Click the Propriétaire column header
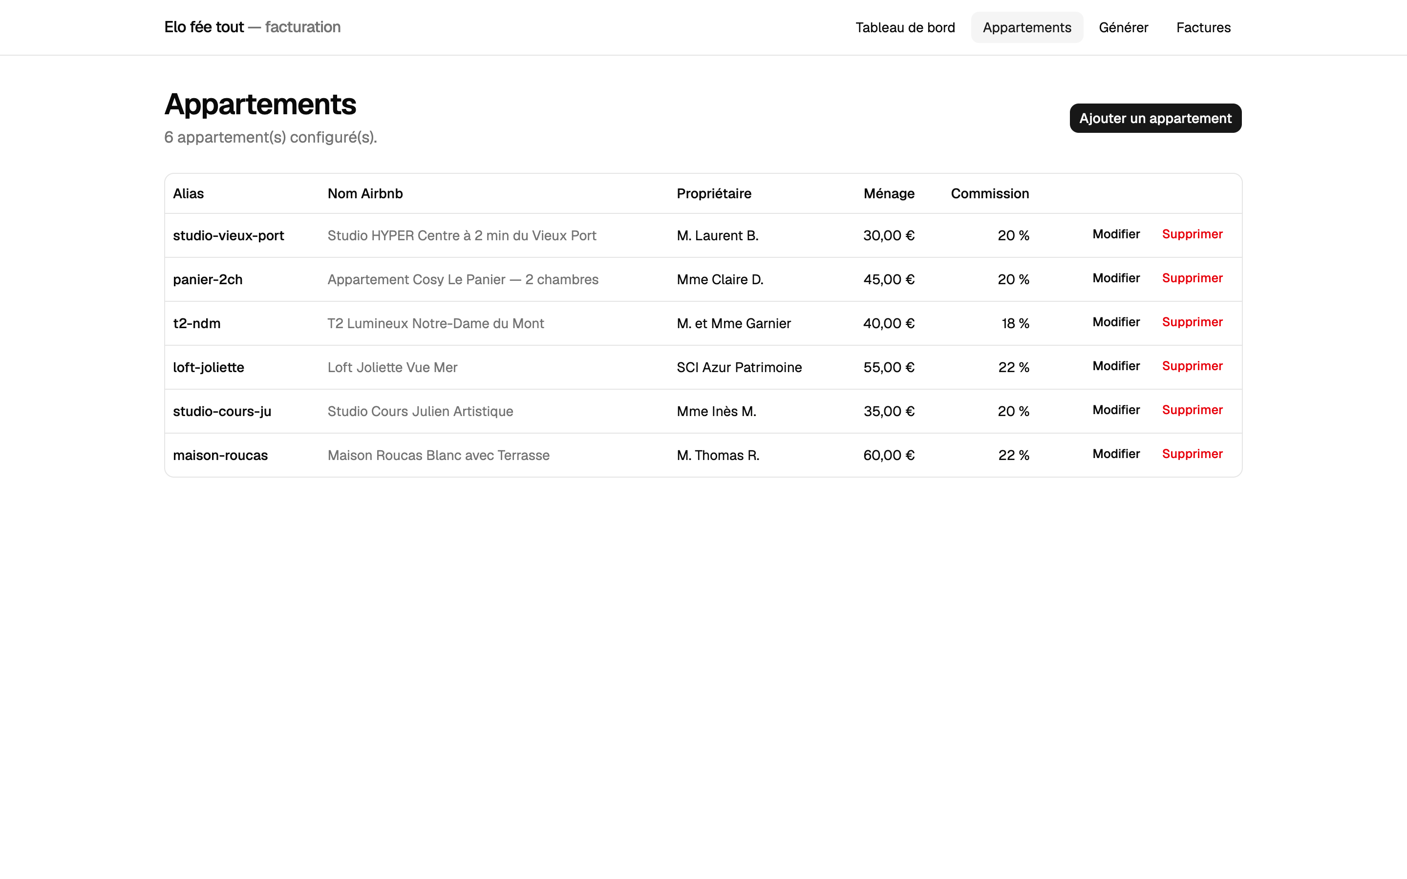1407x879 pixels. coord(714,193)
